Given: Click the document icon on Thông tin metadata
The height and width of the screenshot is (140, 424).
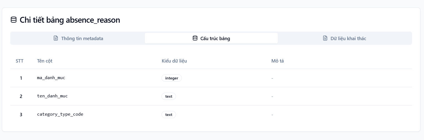Looking at the screenshot, I should click(x=56, y=38).
